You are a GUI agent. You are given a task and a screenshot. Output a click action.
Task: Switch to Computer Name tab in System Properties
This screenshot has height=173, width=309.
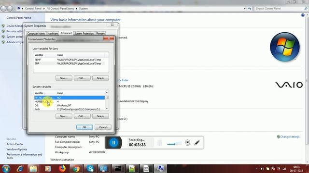click(36, 34)
